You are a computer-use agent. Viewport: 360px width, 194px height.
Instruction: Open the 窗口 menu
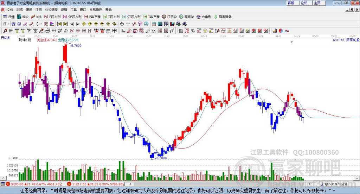coord(83,10)
